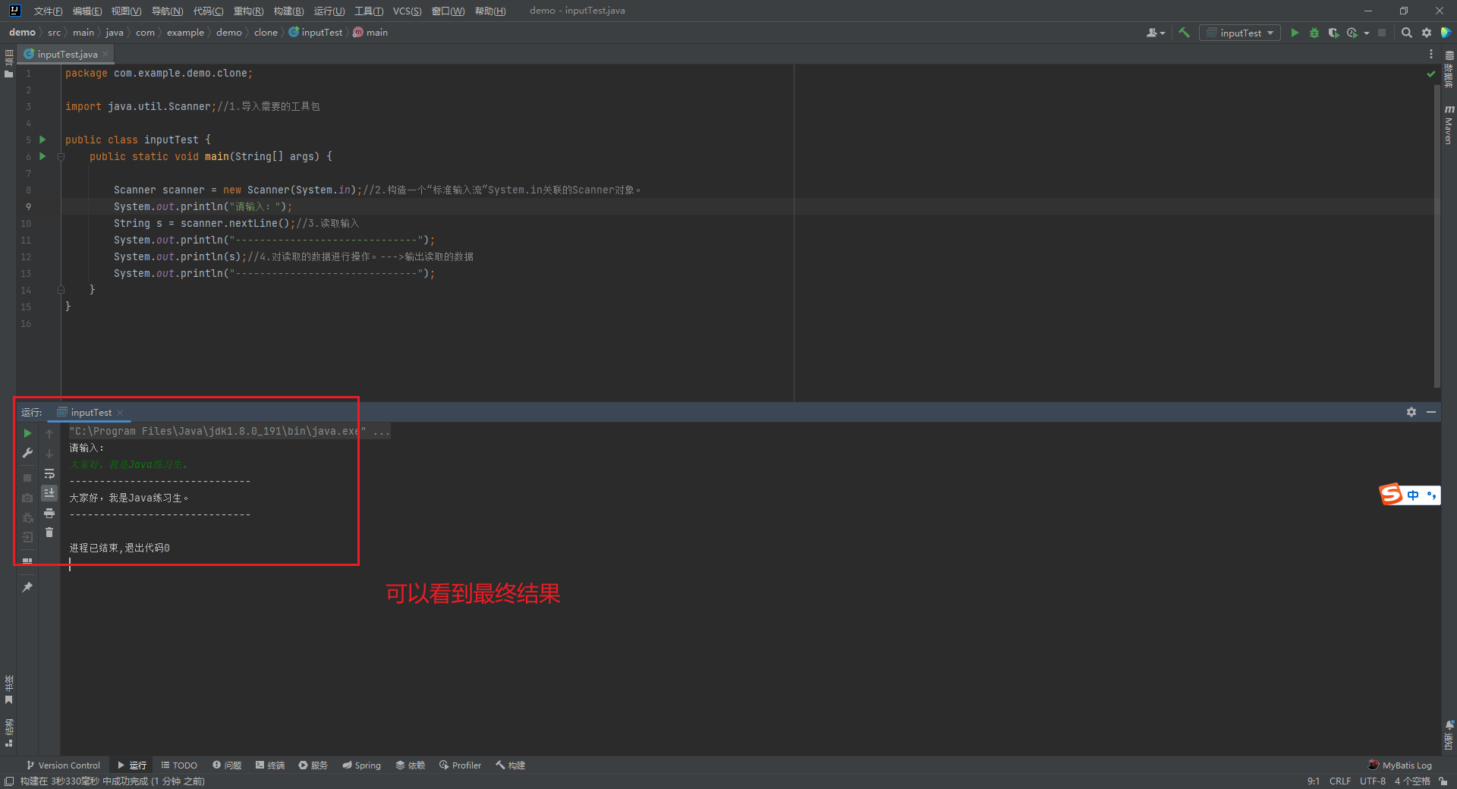The image size is (1457, 789).
Task: Click the Exit icon in Run panel
Action: pyautogui.click(x=27, y=537)
